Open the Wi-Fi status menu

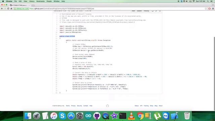tap(193, 1)
